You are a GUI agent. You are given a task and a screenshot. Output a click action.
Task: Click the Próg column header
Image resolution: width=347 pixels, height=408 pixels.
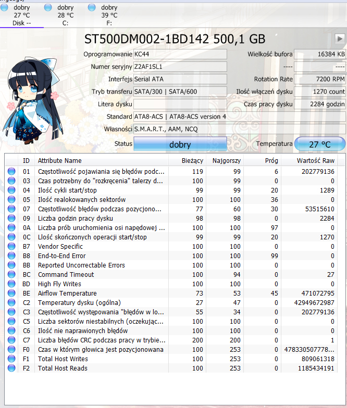(263, 160)
